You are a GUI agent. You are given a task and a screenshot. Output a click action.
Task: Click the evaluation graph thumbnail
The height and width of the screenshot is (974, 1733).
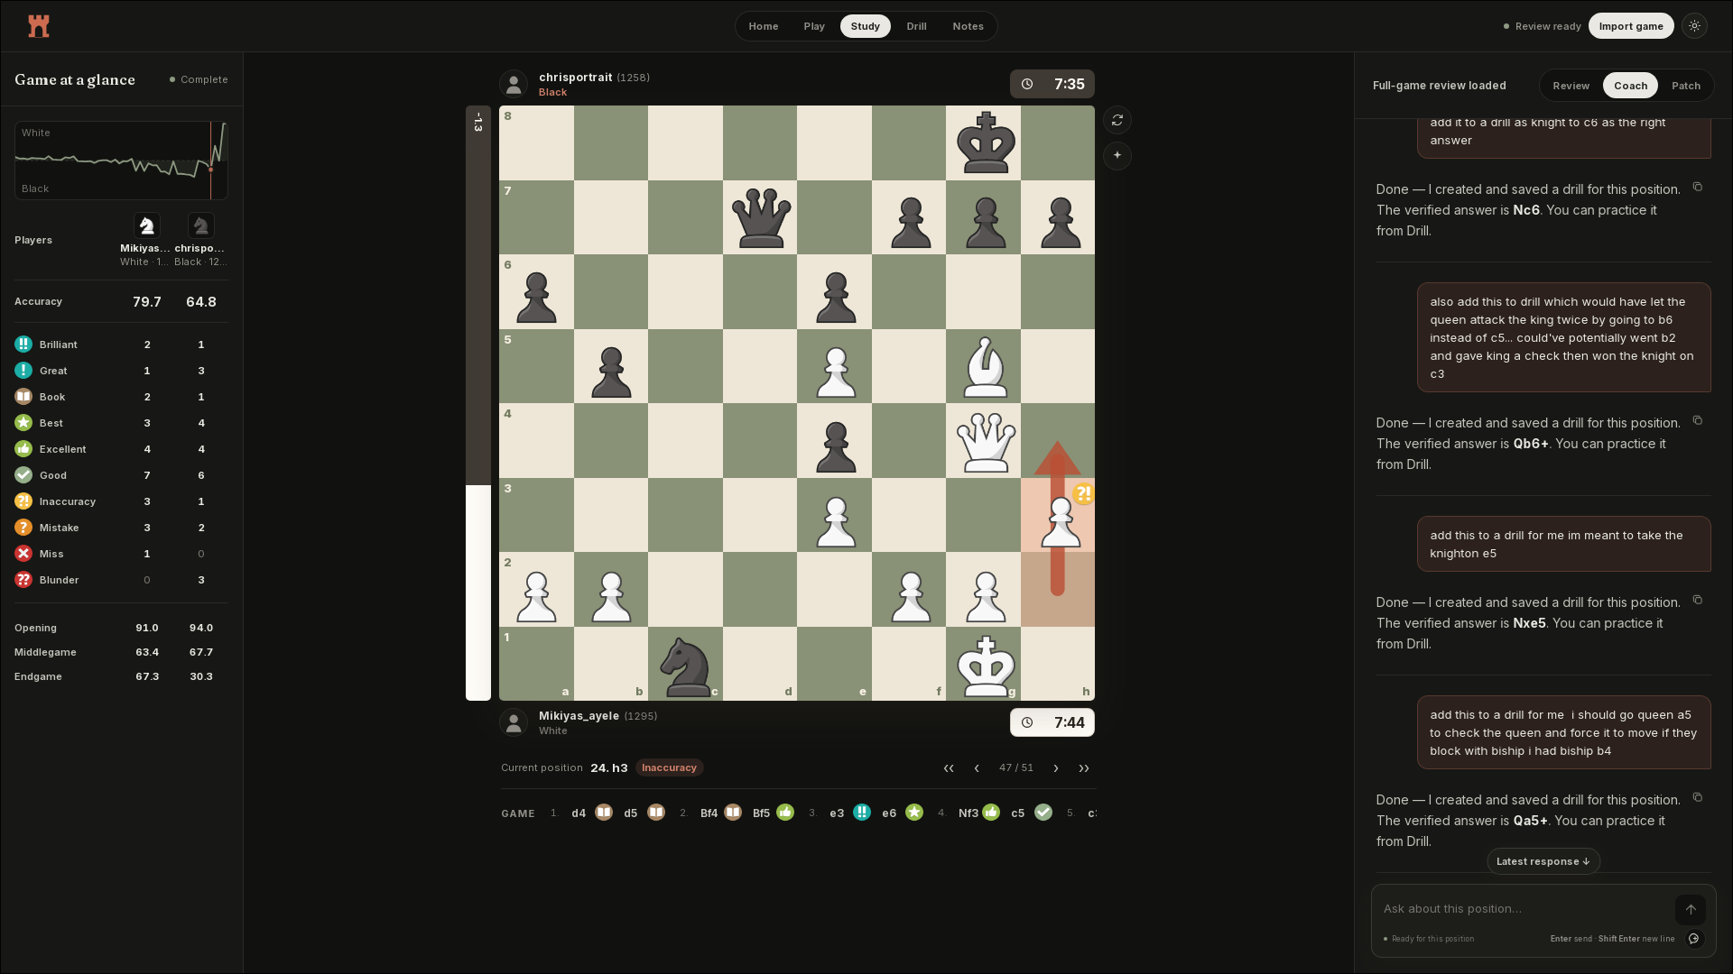(x=121, y=161)
